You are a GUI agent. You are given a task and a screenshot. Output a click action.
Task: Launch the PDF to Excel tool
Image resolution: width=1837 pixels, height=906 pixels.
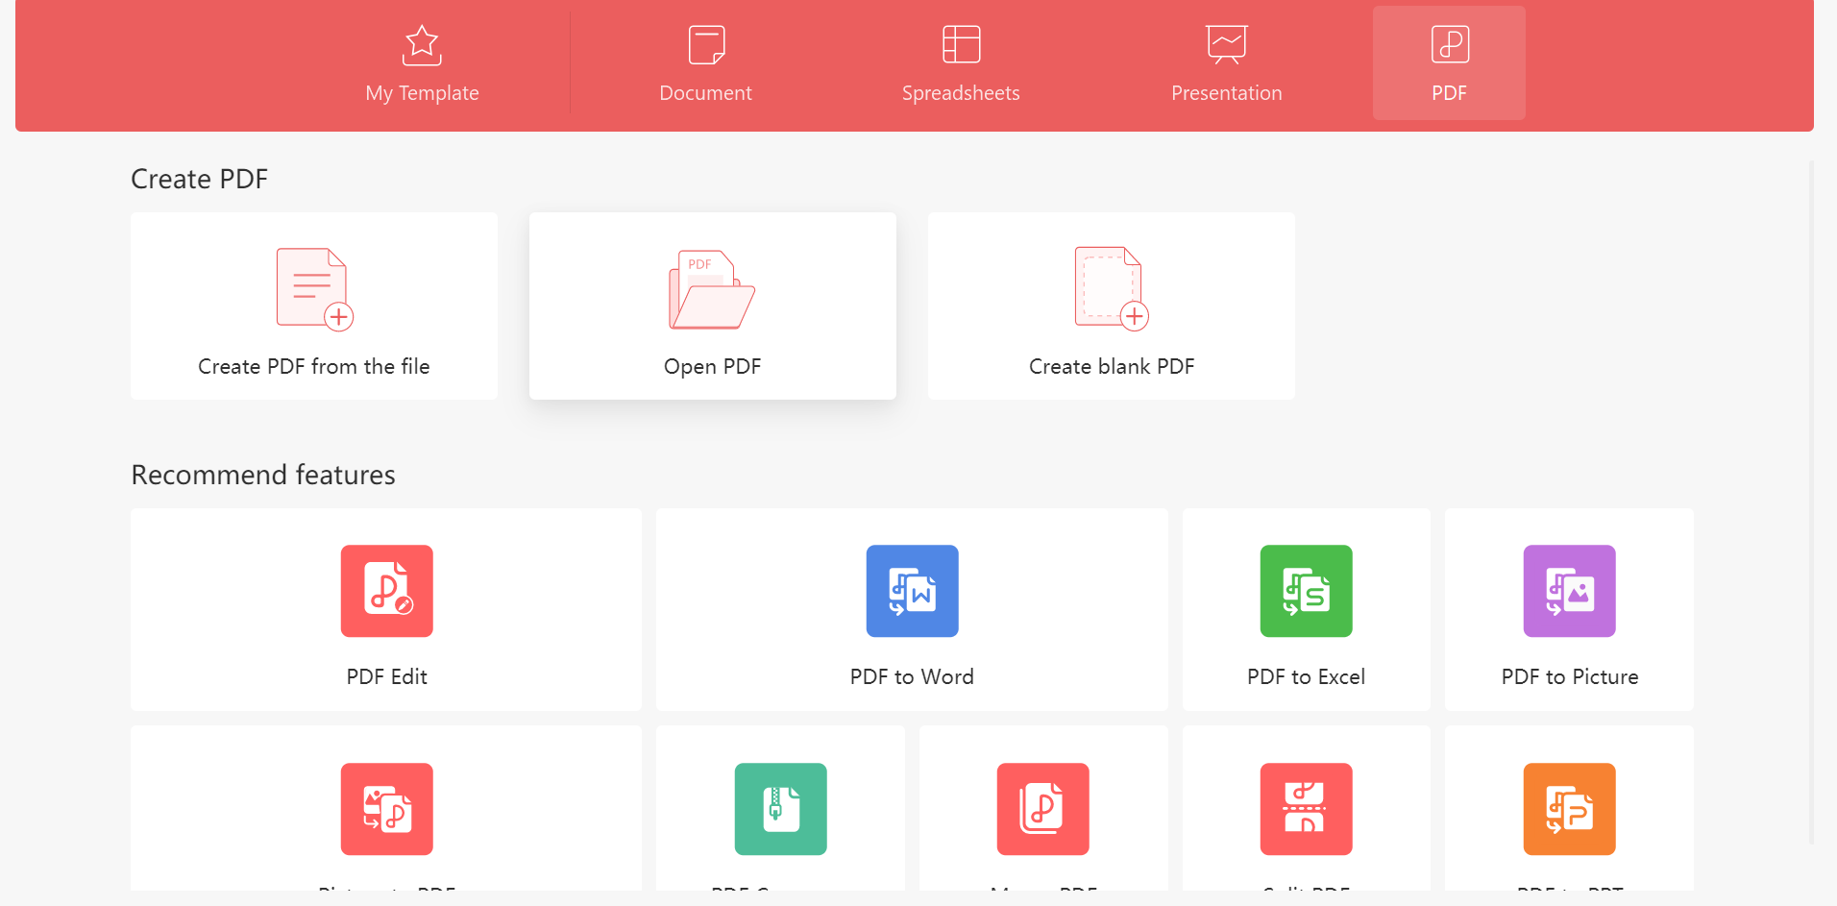tap(1306, 610)
